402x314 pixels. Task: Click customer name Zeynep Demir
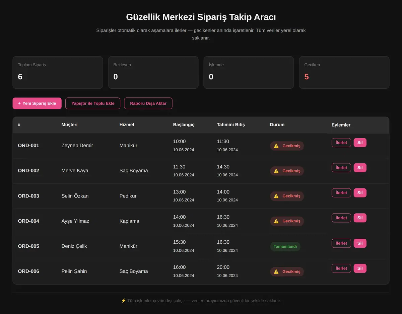[x=77, y=146]
